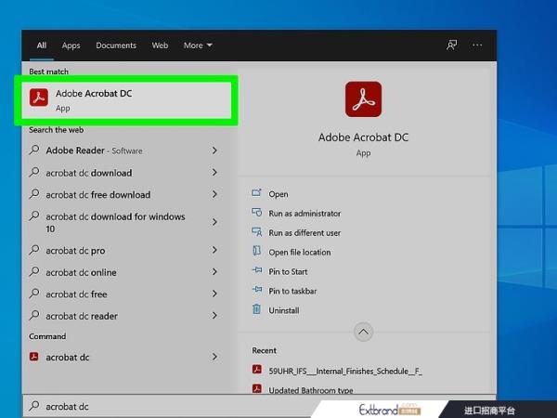Click Open in the app actions

(278, 194)
